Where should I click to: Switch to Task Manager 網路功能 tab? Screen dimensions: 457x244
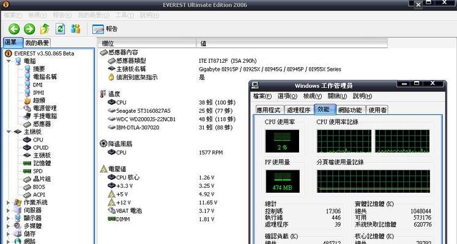tap(350, 110)
